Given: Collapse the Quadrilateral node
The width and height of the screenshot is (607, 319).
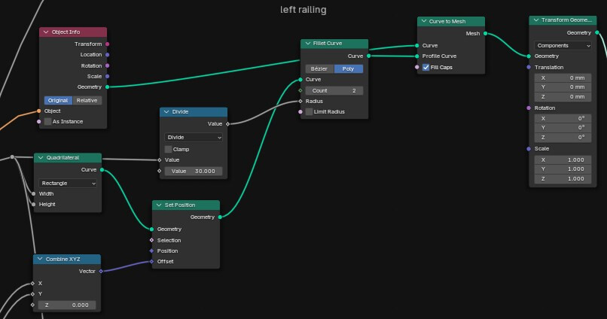Looking at the screenshot, I should click(x=41, y=158).
